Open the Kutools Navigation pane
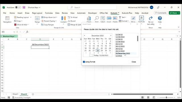The height and width of the screenshot is (102, 182). point(7,19)
